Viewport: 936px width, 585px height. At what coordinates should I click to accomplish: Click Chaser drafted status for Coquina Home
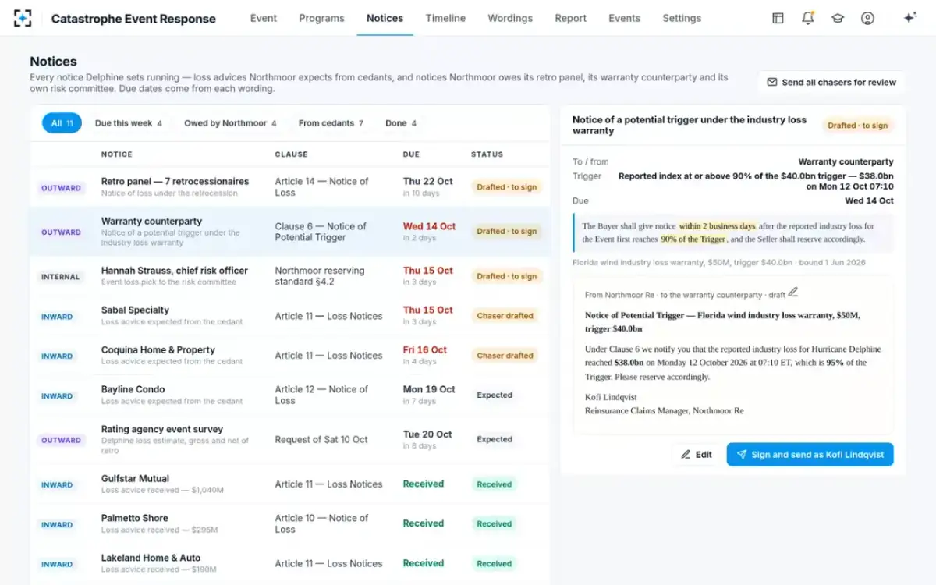tap(505, 356)
